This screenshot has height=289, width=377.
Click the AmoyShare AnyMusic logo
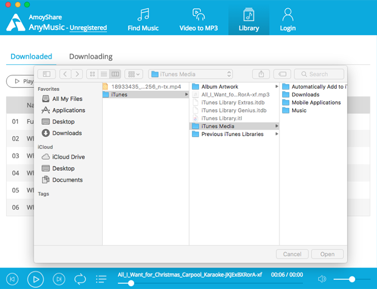[x=16, y=23]
